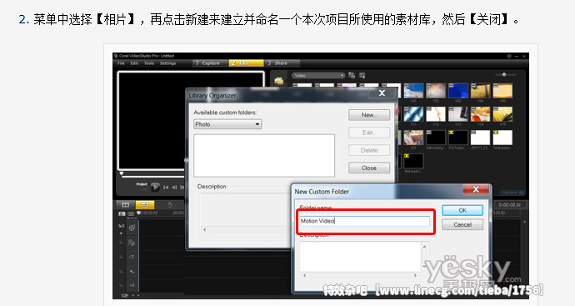Select the V13 thumbnail
Screen dimensions: 575x306
click(458, 114)
